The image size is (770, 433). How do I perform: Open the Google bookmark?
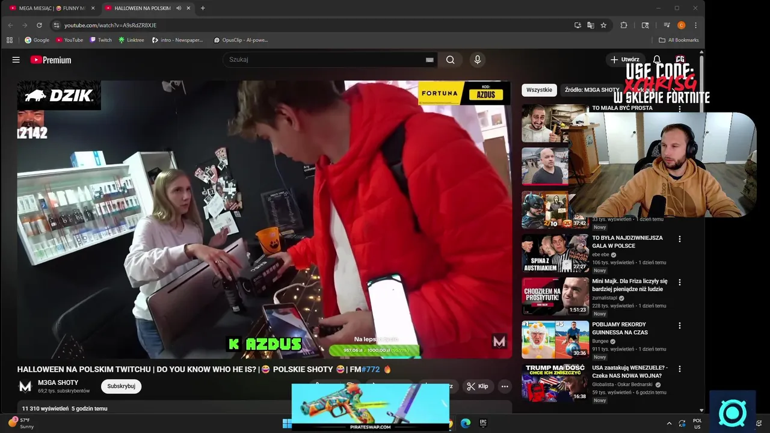click(x=37, y=40)
